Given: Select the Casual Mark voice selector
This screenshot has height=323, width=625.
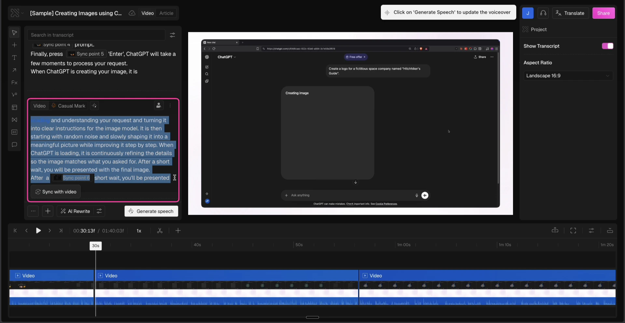Looking at the screenshot, I should click(68, 106).
